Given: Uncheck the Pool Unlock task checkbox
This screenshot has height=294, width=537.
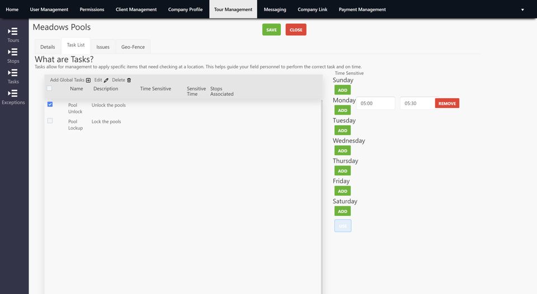Looking at the screenshot, I should 50,105.
